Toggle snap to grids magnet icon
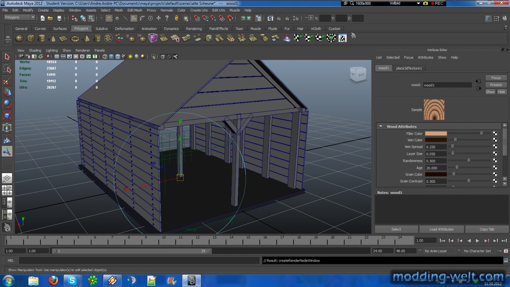This screenshot has width=510, height=287. 197,18
